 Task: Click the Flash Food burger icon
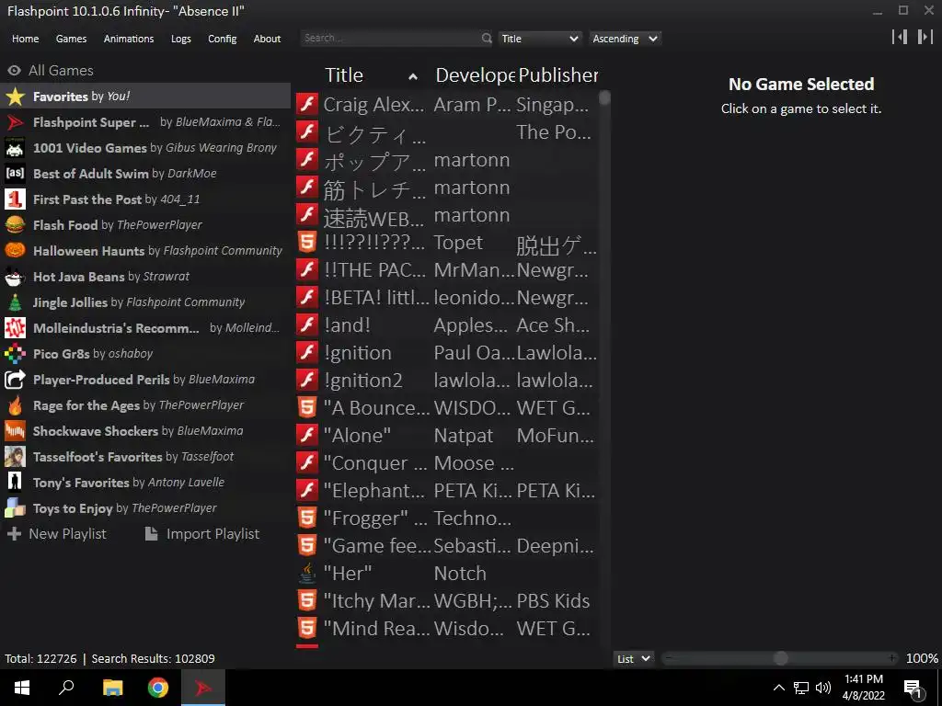(x=15, y=225)
